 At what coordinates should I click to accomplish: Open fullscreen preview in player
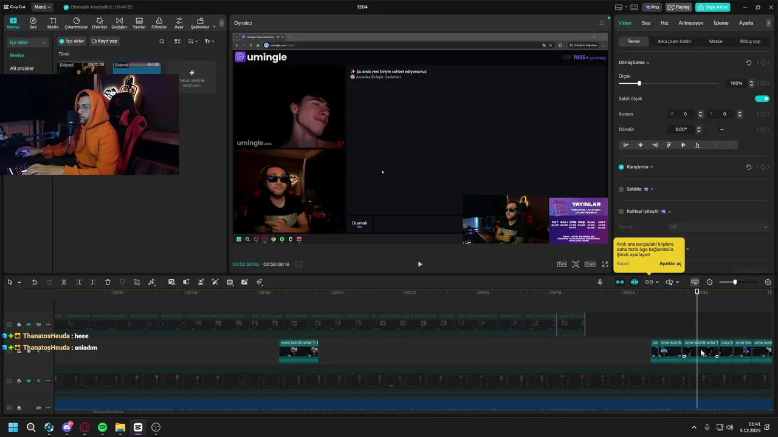605,264
